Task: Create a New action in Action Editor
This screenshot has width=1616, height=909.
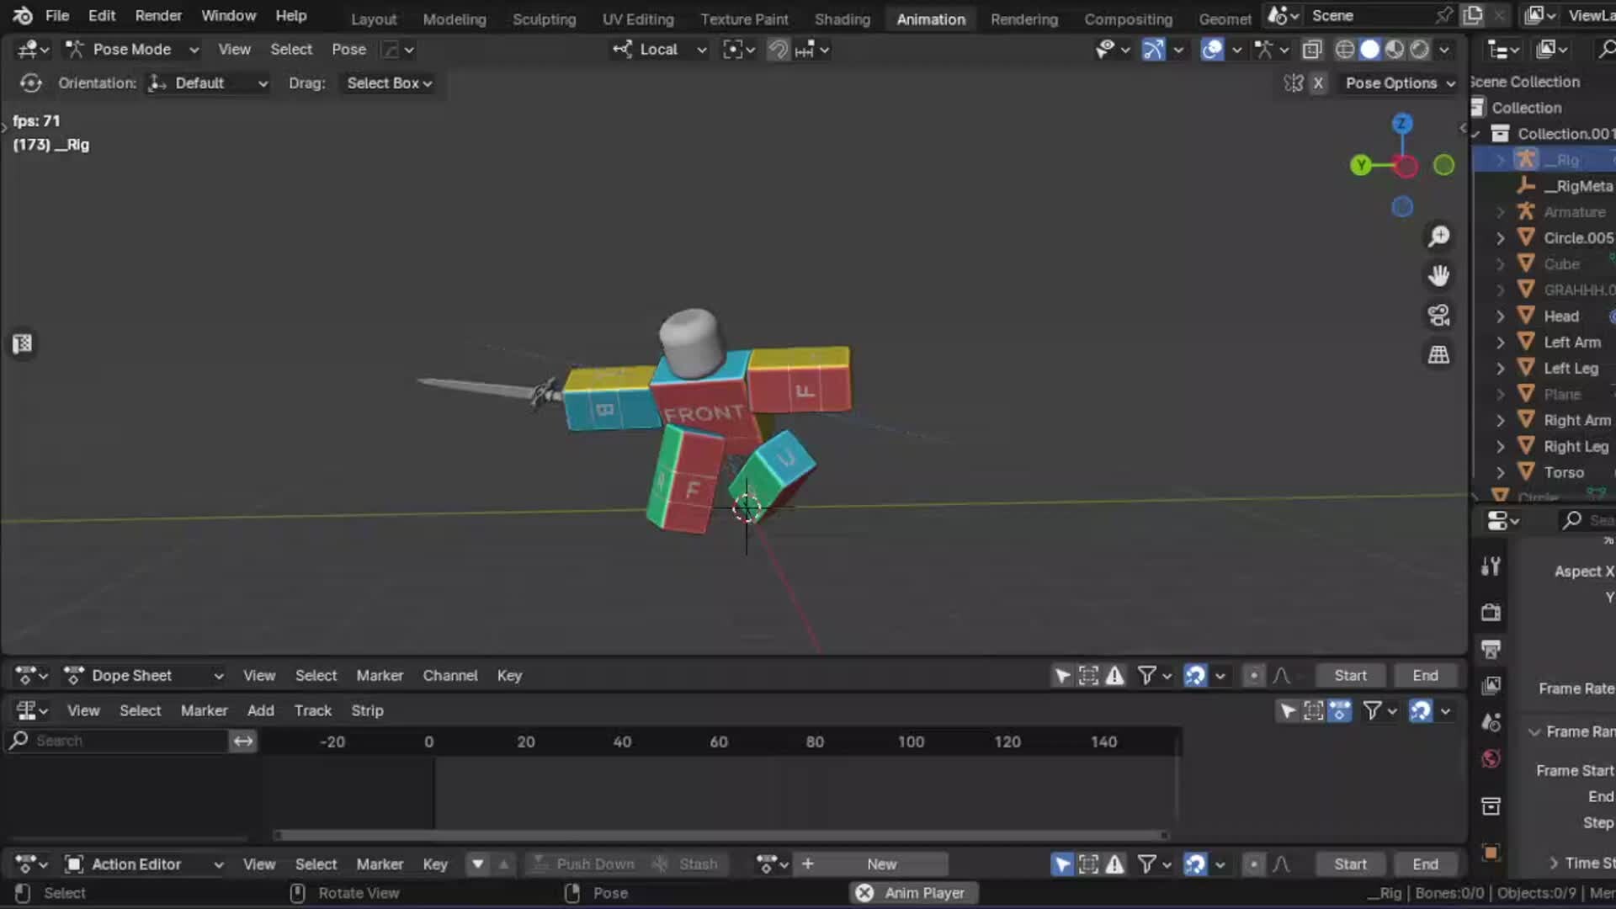Action: click(881, 864)
